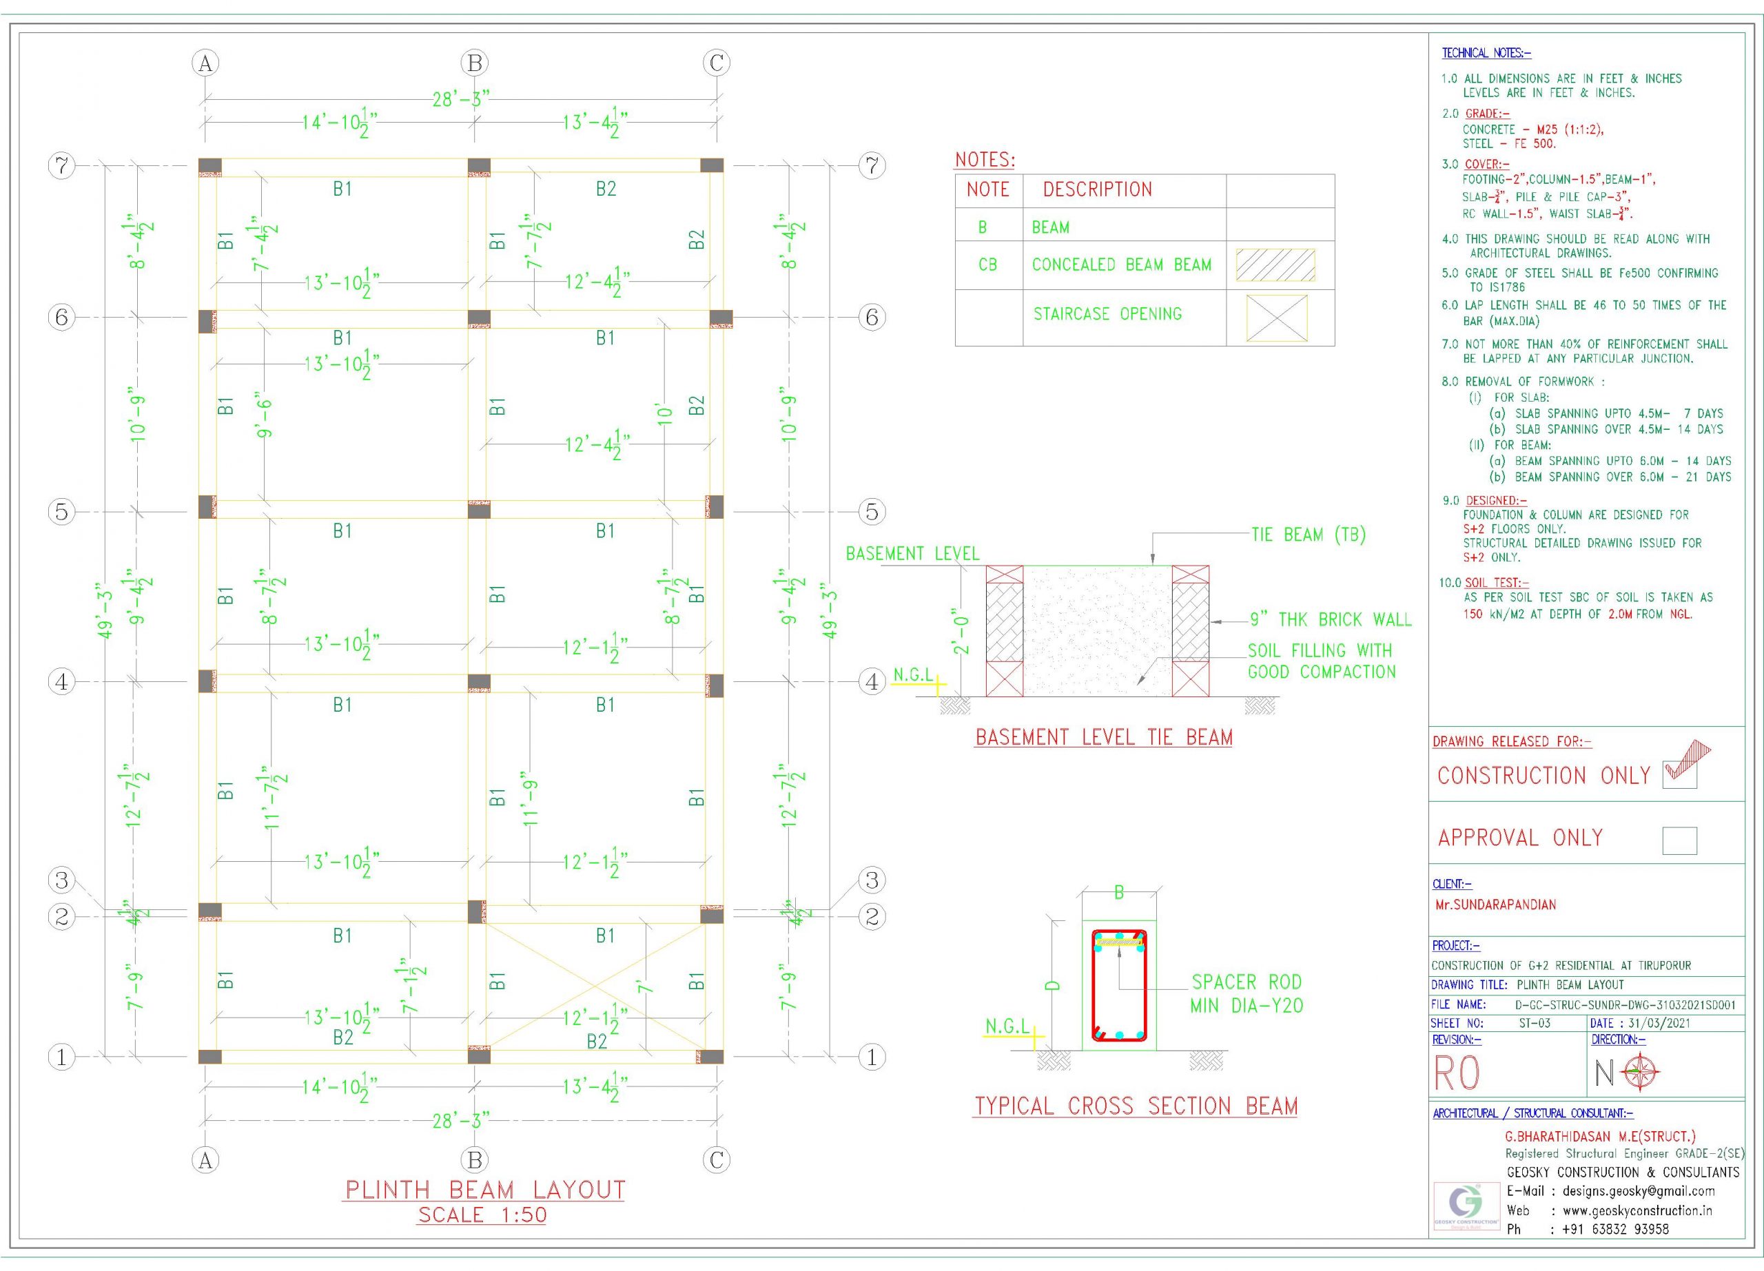
Task: Click the CONCEALED BEAM BEAM legend description
Action: tap(1122, 265)
